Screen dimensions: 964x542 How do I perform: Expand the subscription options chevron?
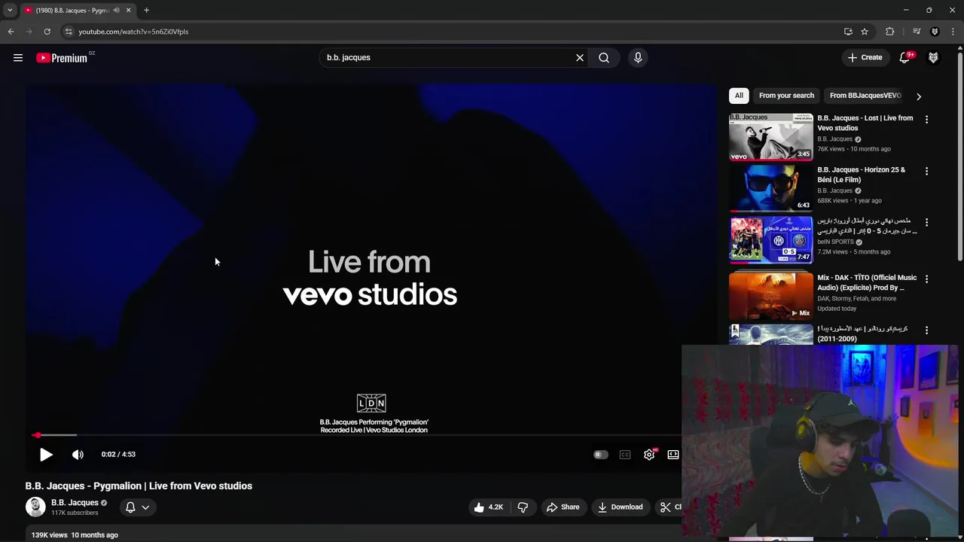point(145,507)
